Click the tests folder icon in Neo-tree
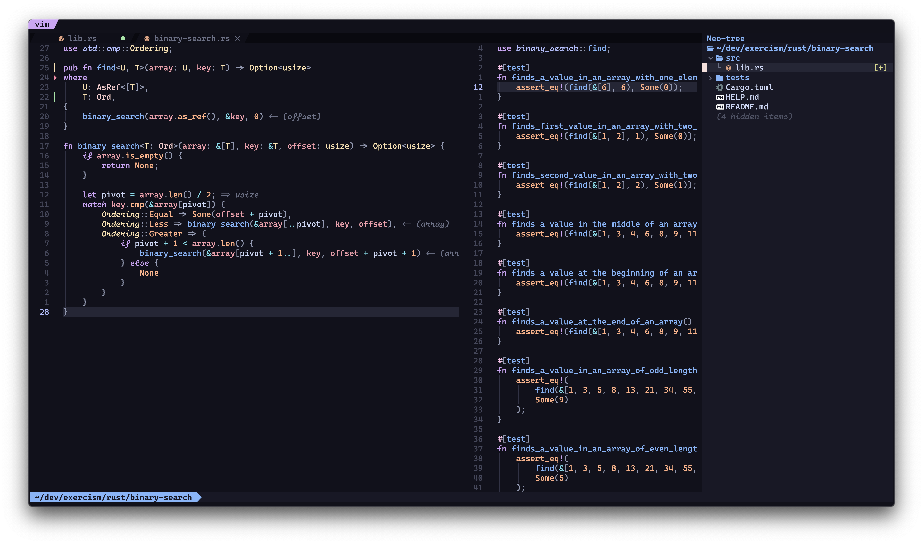The height and width of the screenshot is (544, 923). pyautogui.click(x=720, y=78)
